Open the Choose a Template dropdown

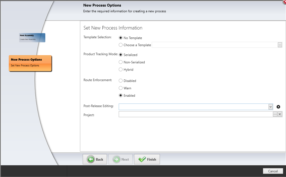click(279, 45)
